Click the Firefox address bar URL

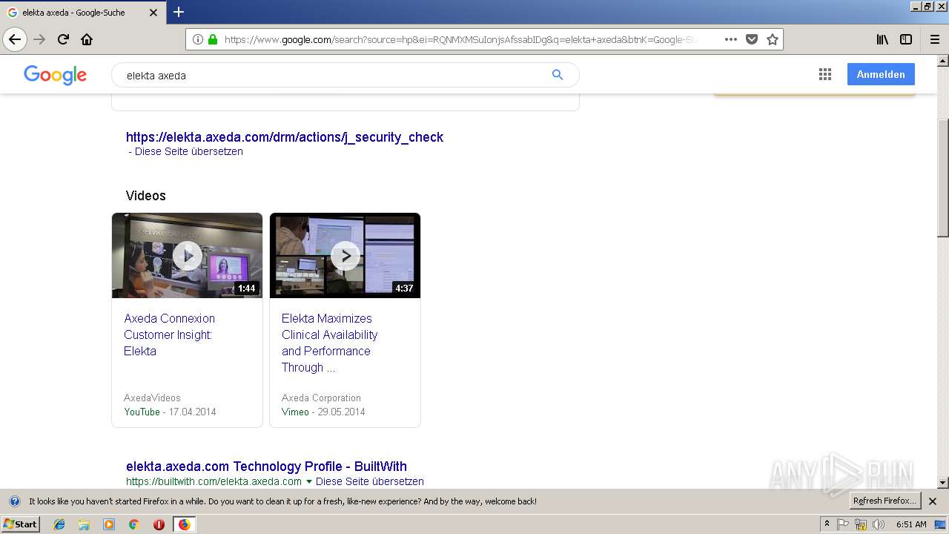point(460,39)
